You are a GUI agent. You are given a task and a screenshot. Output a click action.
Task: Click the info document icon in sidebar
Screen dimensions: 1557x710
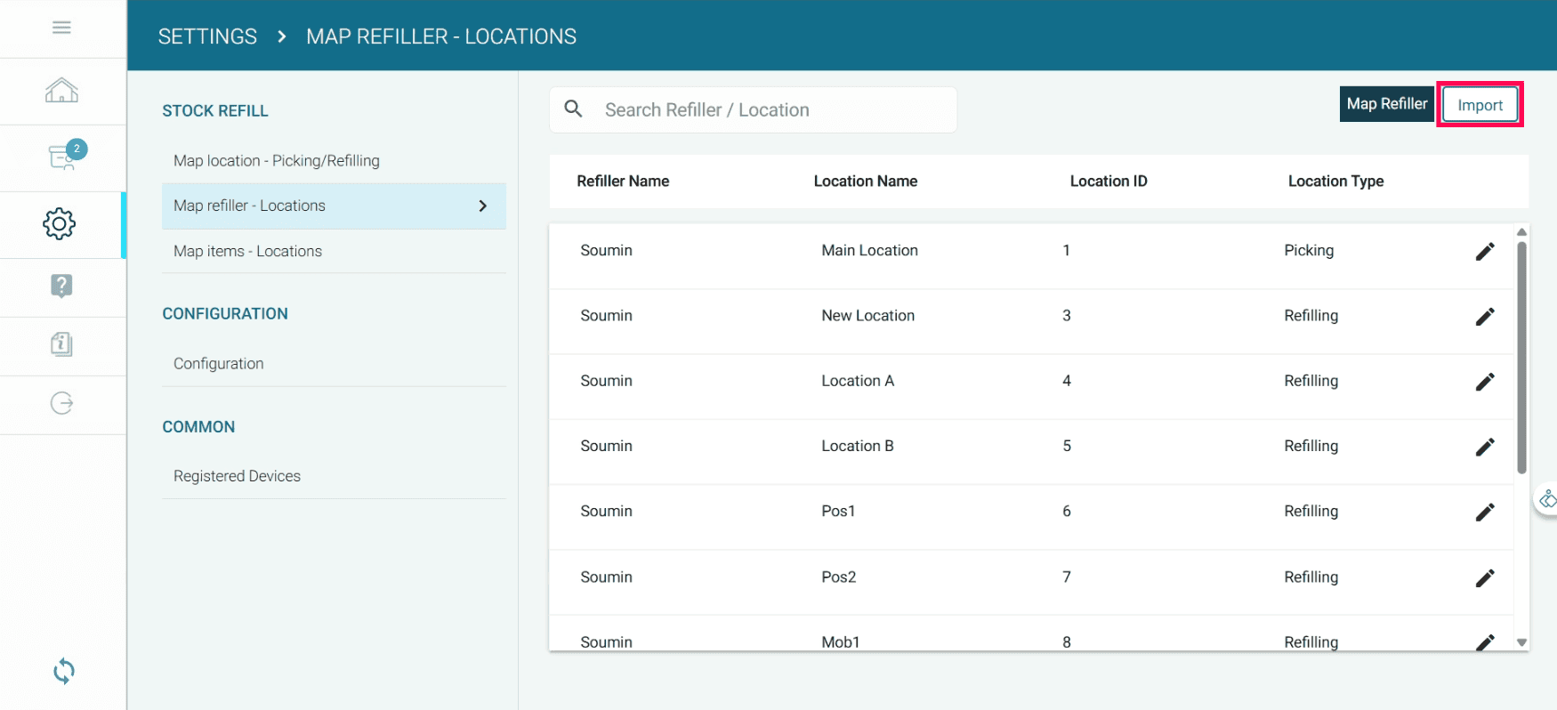(61, 344)
